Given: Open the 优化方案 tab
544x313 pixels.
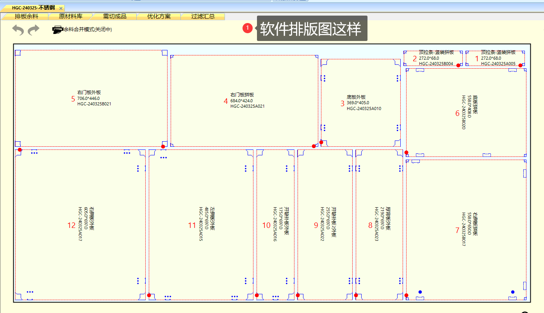Looking at the screenshot, I should [x=159, y=16].
